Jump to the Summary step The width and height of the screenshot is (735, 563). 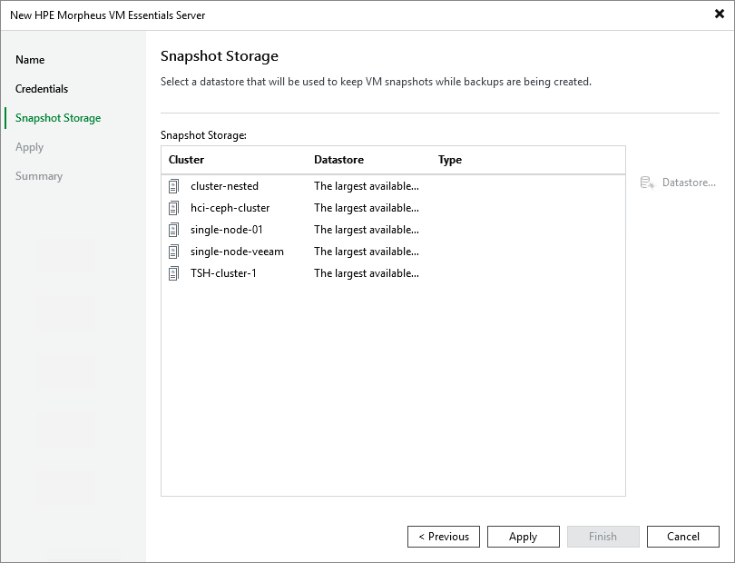(39, 176)
